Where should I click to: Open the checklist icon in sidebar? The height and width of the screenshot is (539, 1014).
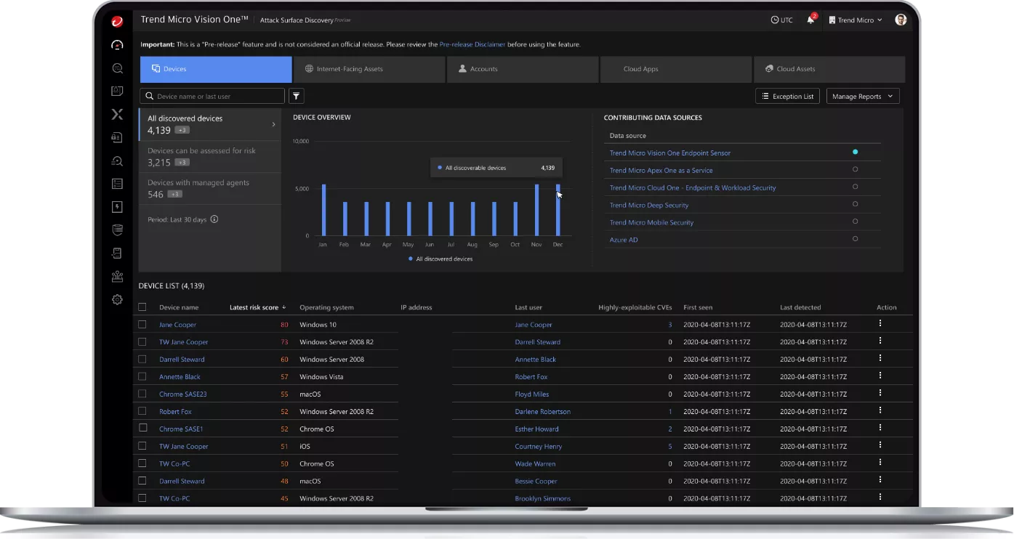[x=117, y=184]
